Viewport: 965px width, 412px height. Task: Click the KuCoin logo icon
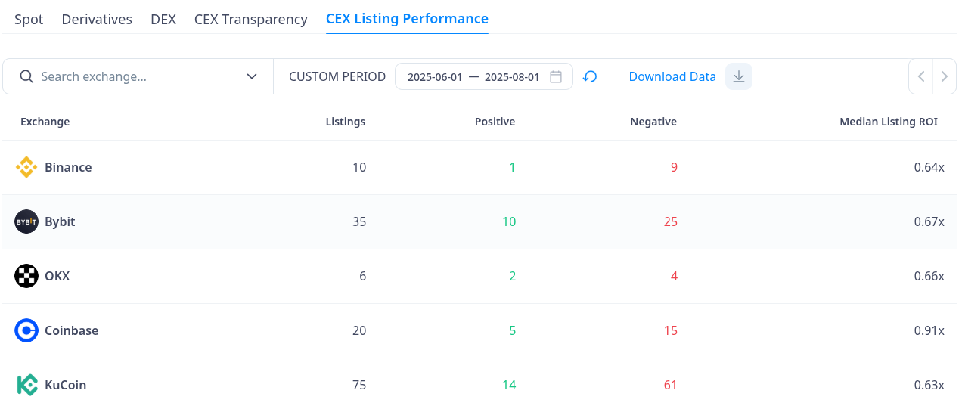[27, 385]
